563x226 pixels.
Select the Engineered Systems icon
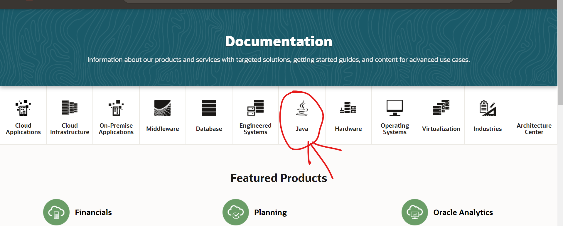click(255, 107)
